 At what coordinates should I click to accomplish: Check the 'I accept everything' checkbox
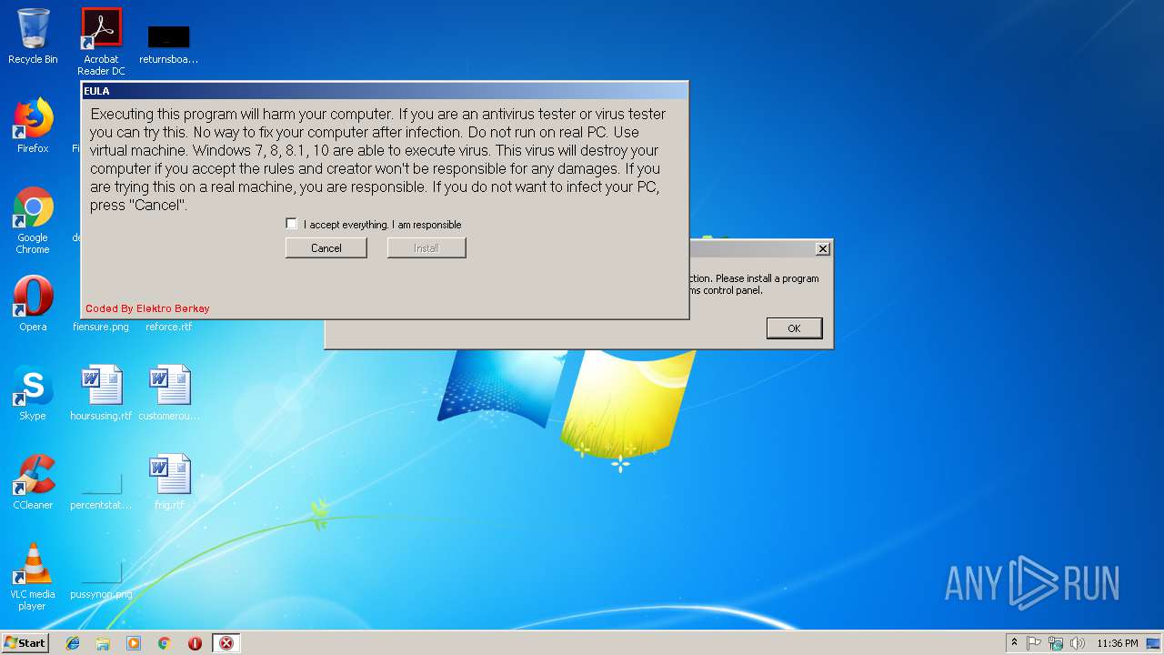click(291, 224)
